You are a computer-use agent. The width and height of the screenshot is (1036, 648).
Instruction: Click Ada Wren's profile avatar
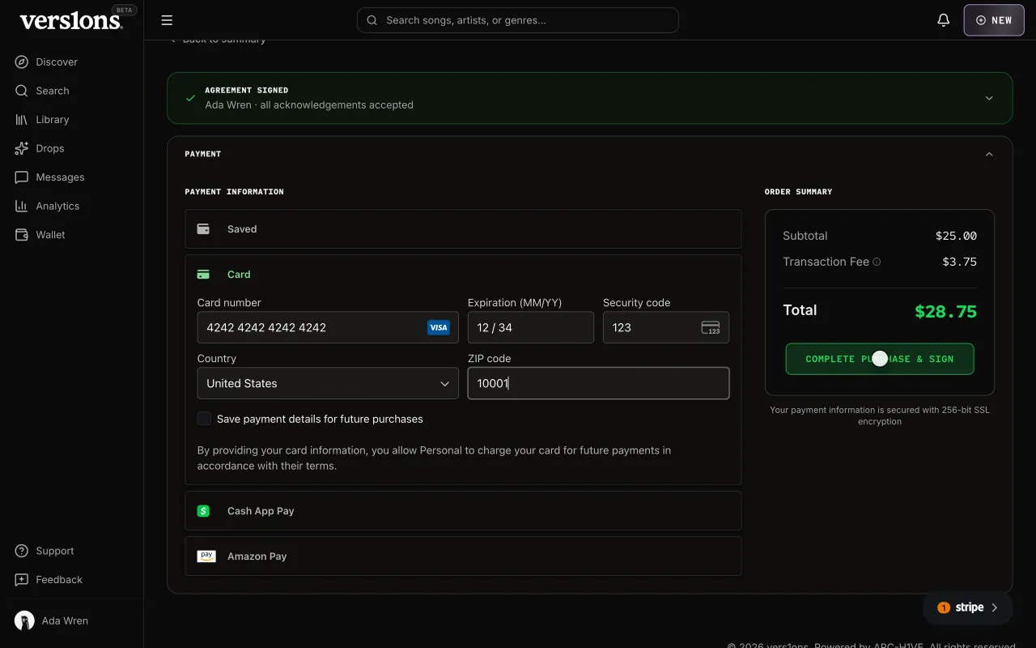[x=24, y=620]
